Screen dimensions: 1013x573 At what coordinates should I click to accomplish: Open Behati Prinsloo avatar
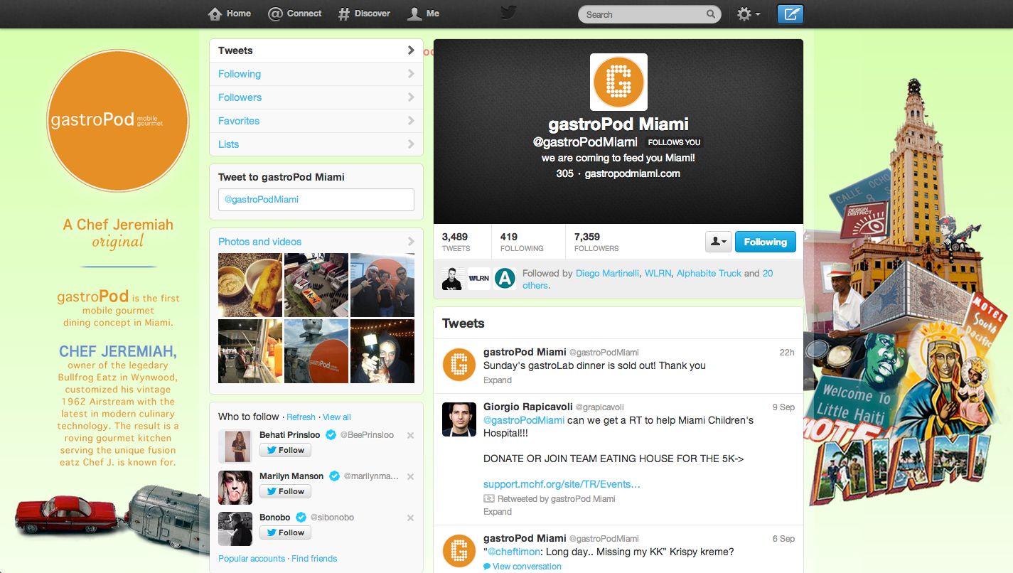pos(235,446)
